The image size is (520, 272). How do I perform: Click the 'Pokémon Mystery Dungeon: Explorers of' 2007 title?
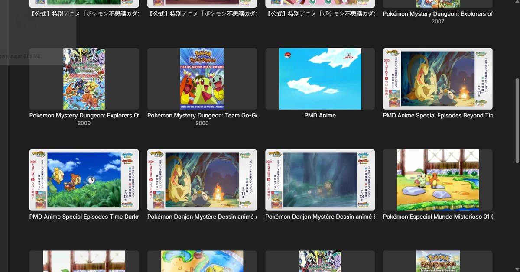tap(438, 14)
